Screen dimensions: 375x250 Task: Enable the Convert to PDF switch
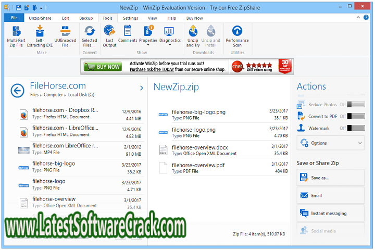coord(356,116)
